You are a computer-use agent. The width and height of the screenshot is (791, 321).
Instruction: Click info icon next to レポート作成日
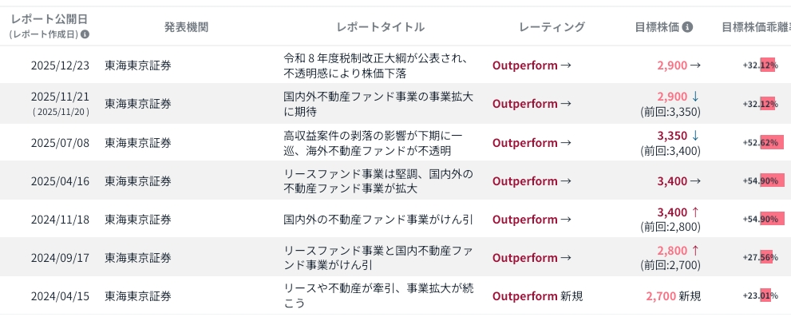(x=85, y=34)
